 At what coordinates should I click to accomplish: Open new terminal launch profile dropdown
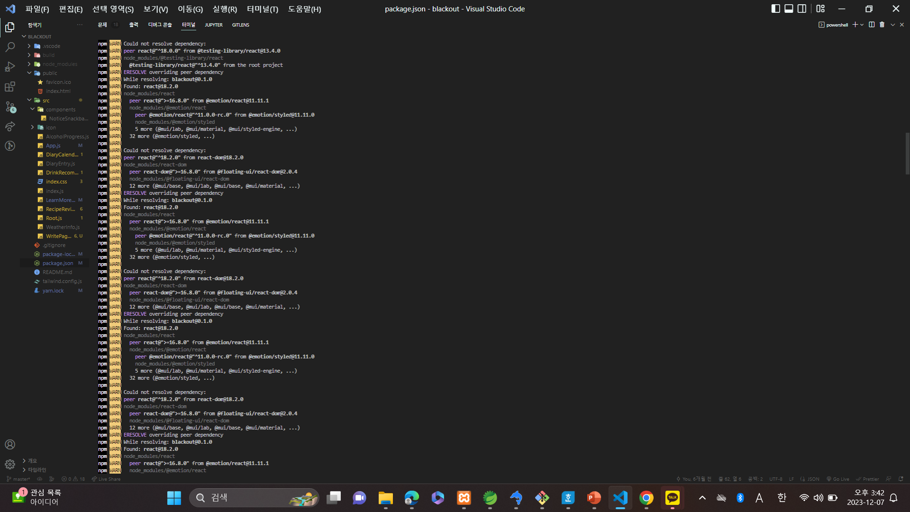[x=862, y=25]
